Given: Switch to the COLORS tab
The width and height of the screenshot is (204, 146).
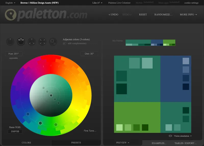Looking at the screenshot, I should pos(27,143).
